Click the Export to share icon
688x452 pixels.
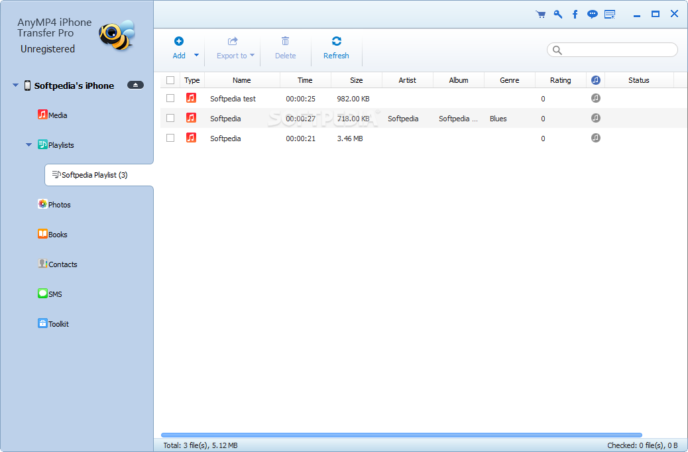pos(233,41)
